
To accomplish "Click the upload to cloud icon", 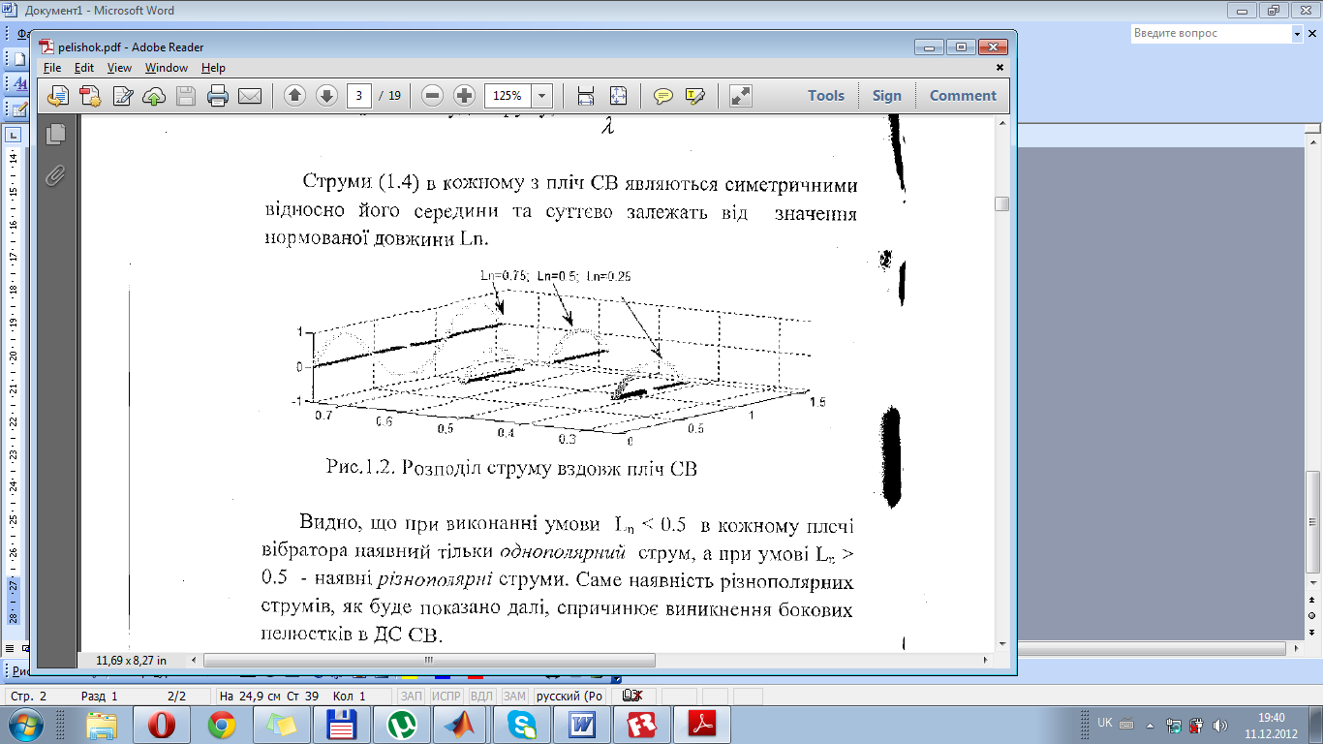I will pyautogui.click(x=154, y=96).
